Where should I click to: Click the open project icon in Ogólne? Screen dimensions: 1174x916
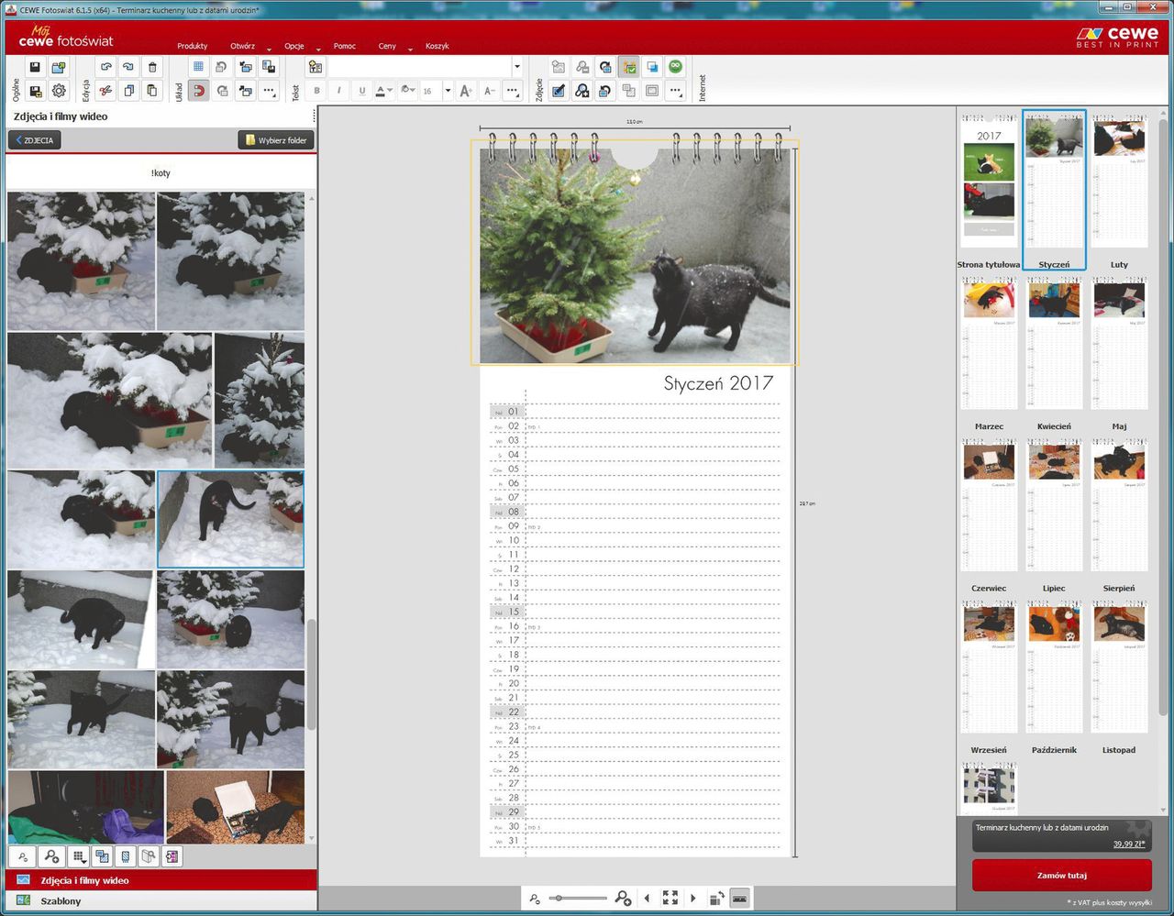[59, 68]
